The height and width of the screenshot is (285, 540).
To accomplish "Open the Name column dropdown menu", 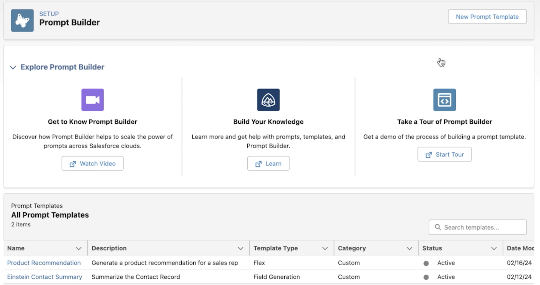I will pyautogui.click(x=79, y=248).
